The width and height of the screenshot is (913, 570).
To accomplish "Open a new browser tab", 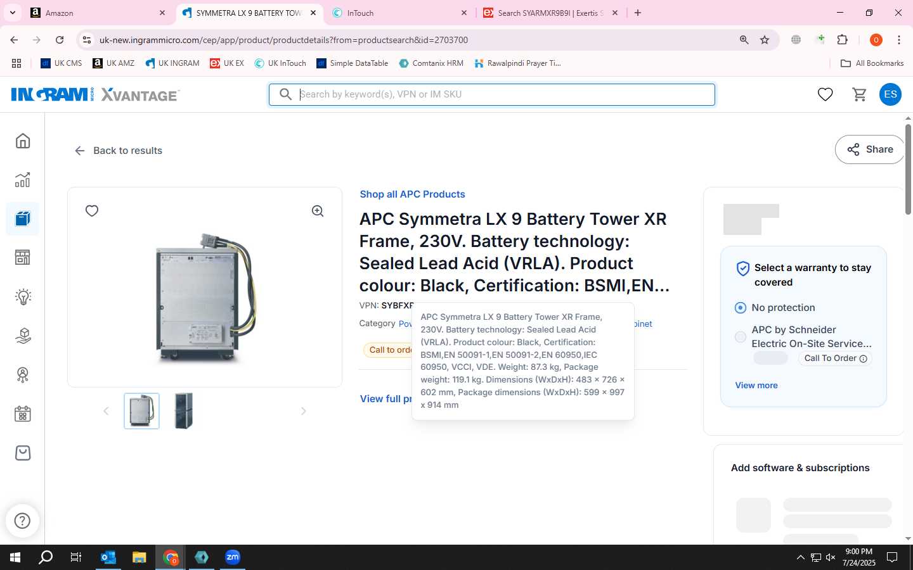I will pyautogui.click(x=638, y=13).
